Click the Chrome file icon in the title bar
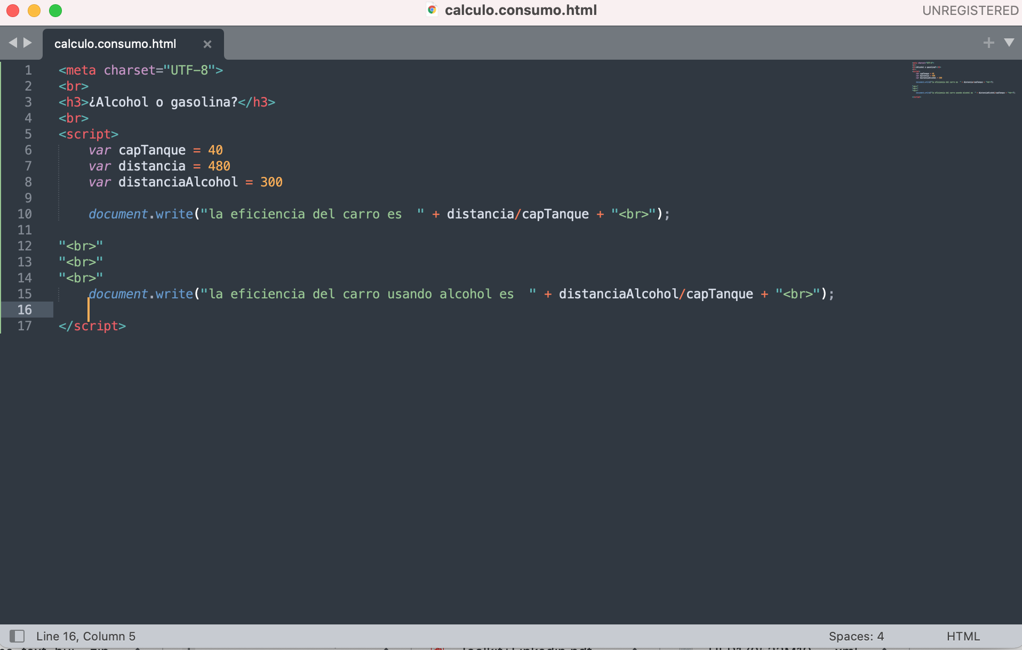 tap(432, 10)
